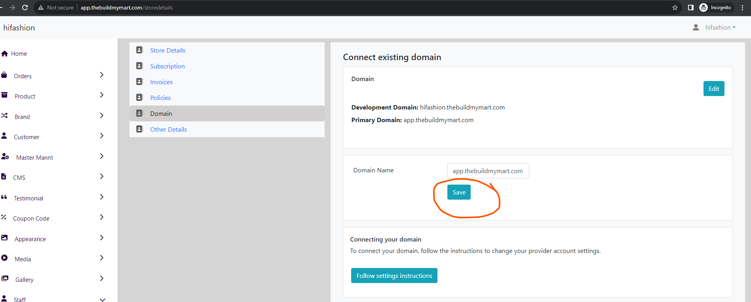
Task: Expand the Testimonial menu chevron
Action: (x=102, y=197)
